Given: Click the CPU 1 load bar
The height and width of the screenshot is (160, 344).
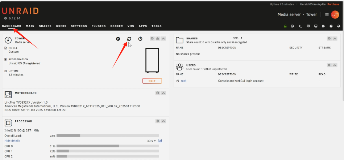Looking at the screenshot, I should pos(108,151).
